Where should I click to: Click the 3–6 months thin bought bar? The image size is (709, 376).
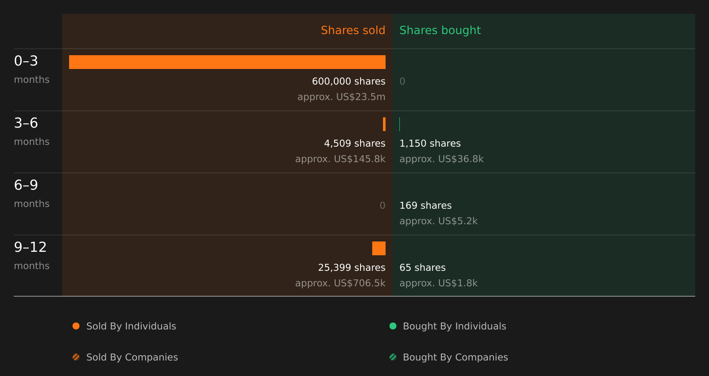point(400,124)
